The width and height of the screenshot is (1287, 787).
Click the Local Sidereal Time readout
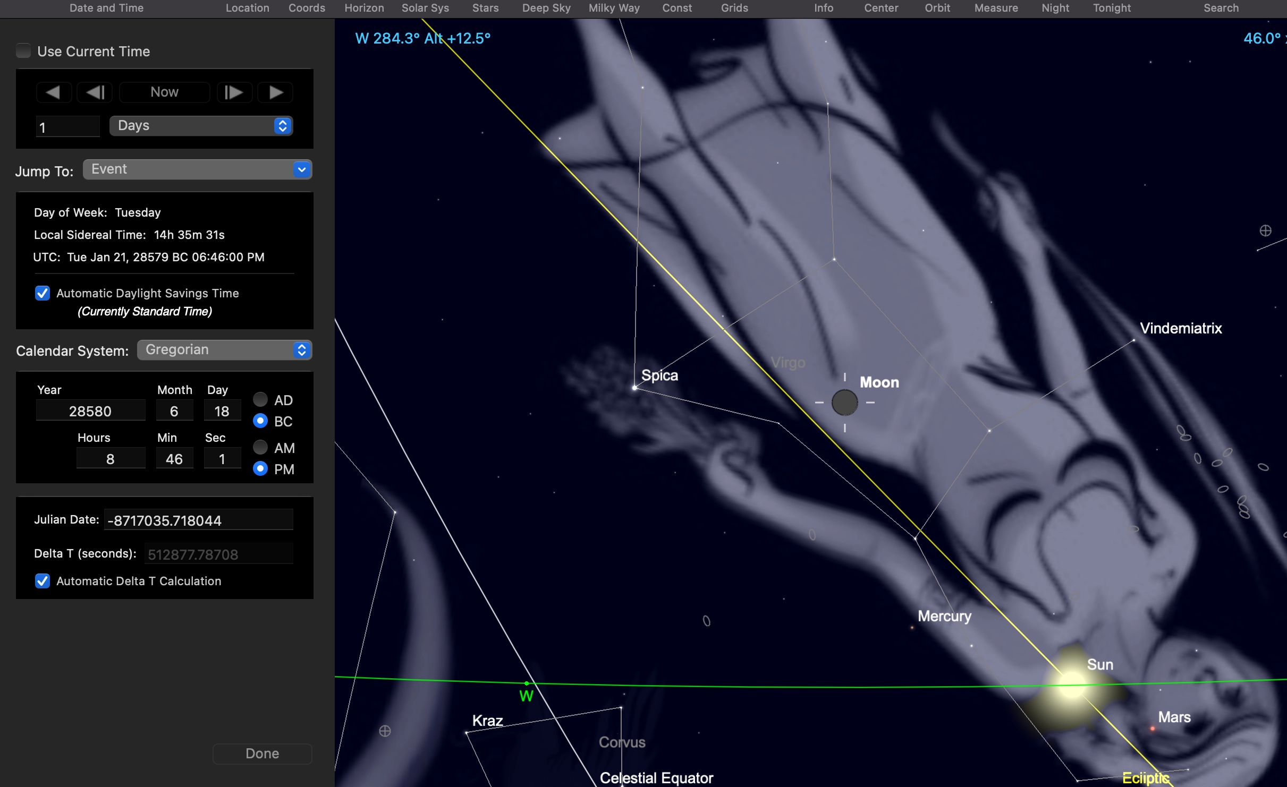(x=129, y=235)
